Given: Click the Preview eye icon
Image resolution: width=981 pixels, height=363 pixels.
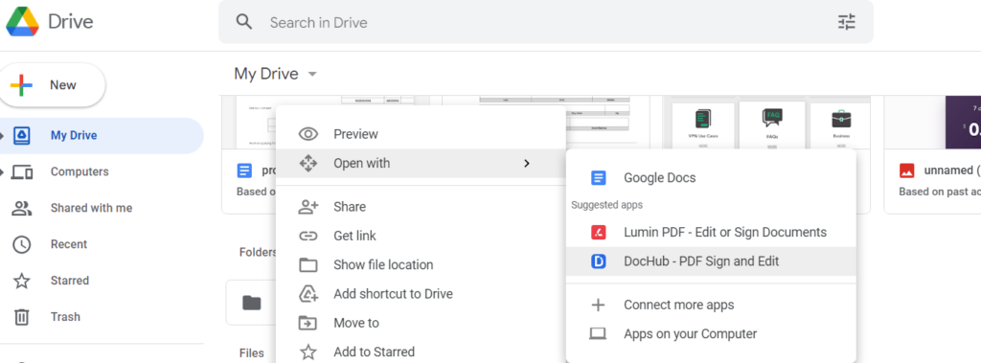Looking at the screenshot, I should (x=308, y=134).
